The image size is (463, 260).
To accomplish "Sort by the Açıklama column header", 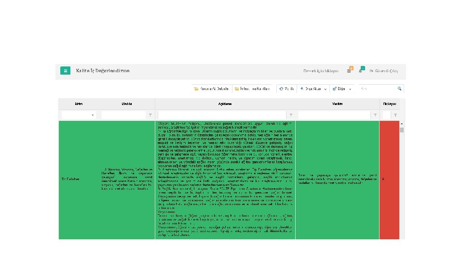I will pos(225,104).
